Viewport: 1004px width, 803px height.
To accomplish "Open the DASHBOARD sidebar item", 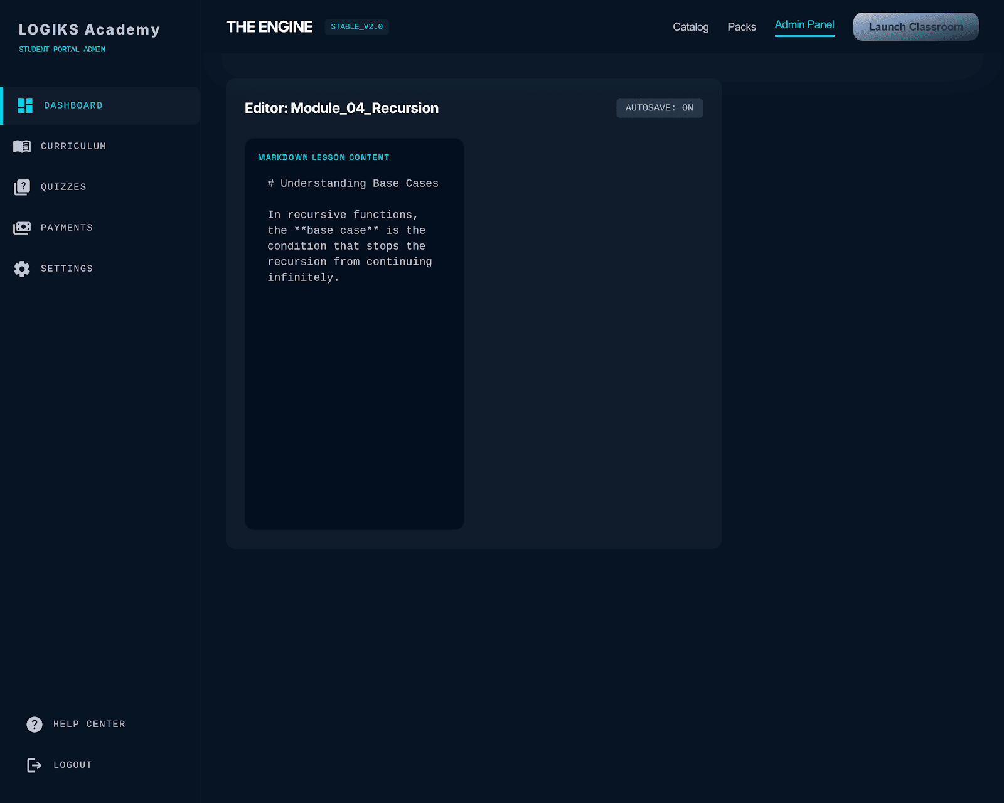I will (x=100, y=106).
